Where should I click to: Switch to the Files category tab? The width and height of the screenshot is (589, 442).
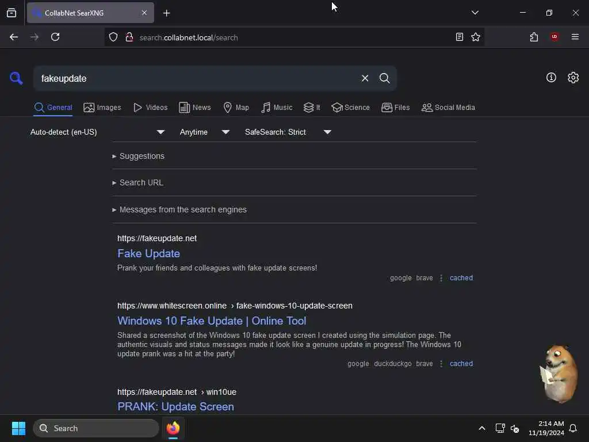395,108
